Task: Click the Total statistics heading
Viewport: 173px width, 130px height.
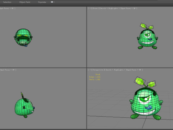Action: [x=98, y=74]
